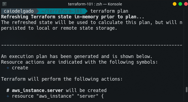
Task: Click the dashed separator line
Action: 92,45
